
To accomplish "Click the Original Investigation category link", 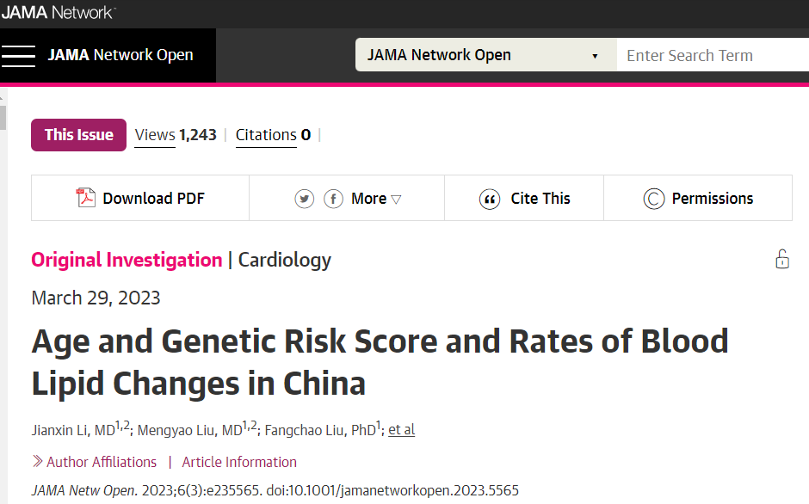I will click(127, 260).
